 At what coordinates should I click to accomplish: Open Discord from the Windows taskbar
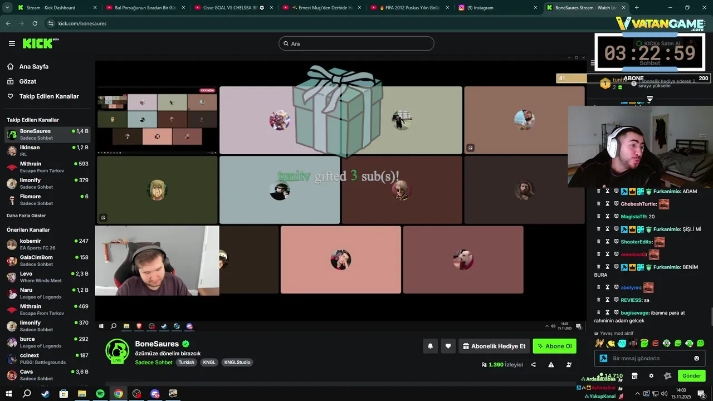tap(155, 393)
